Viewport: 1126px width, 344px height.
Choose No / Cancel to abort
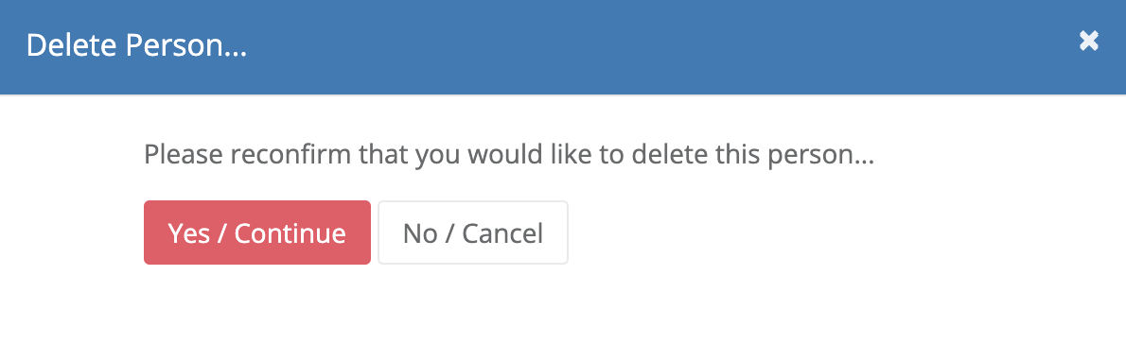click(473, 232)
